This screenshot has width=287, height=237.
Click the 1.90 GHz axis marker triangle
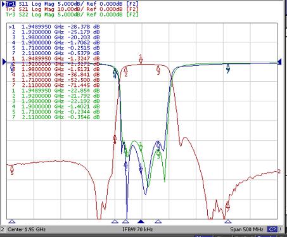tap(115, 221)
